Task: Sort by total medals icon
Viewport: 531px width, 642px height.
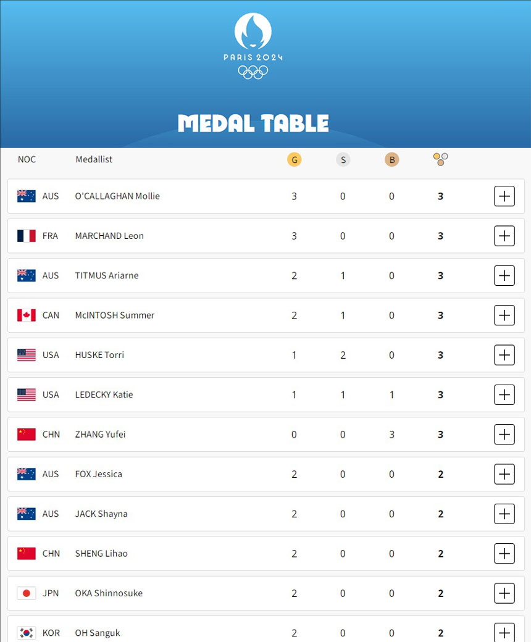Action: [x=440, y=159]
